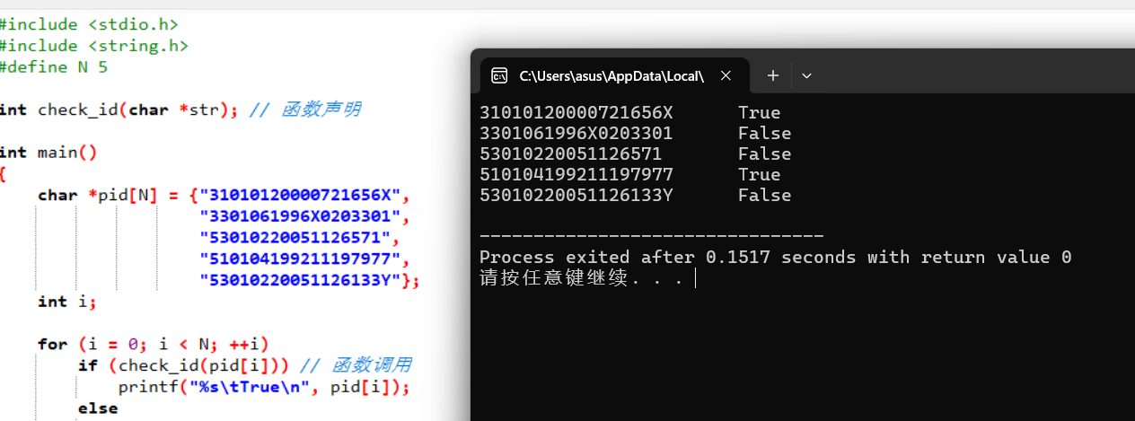
Task: Open a new terminal tab
Action: (x=772, y=75)
